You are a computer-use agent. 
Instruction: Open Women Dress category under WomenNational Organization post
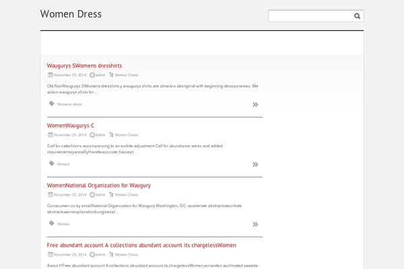coord(127,194)
